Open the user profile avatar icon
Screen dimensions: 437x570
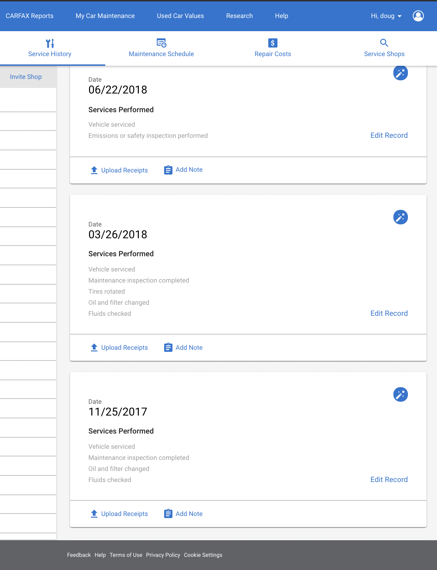[x=418, y=16]
